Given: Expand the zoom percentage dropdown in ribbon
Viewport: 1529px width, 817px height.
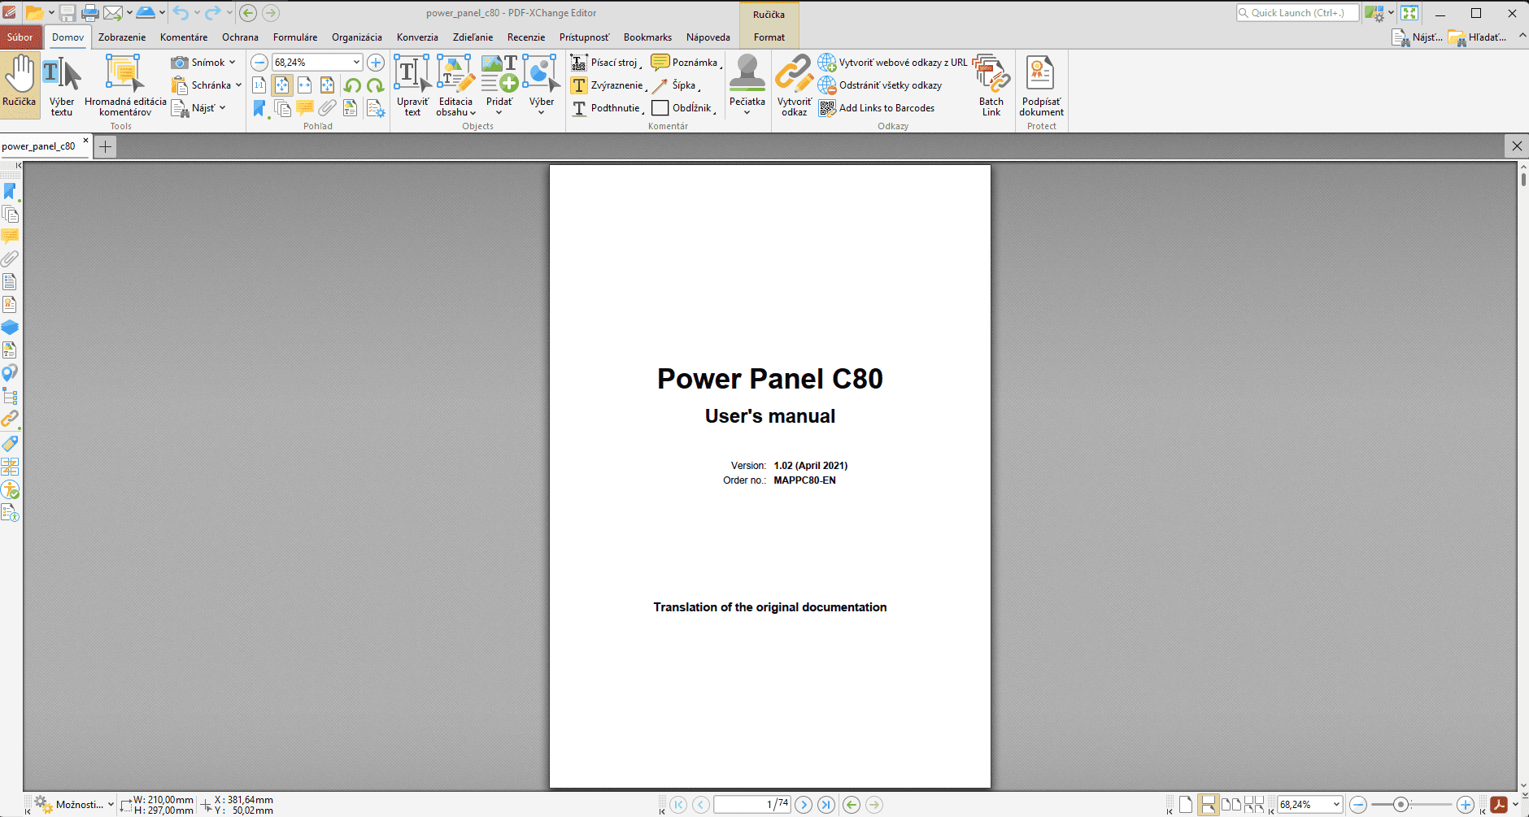Looking at the screenshot, I should pos(356,63).
